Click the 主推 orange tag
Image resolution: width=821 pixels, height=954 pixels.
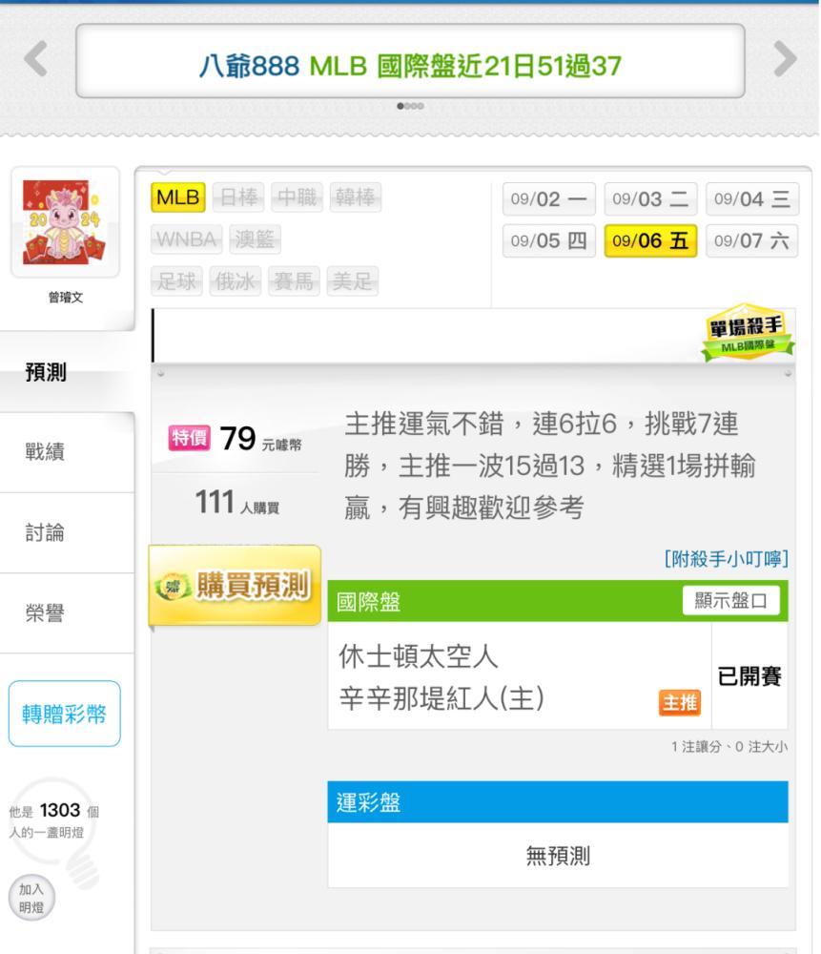pos(680,703)
